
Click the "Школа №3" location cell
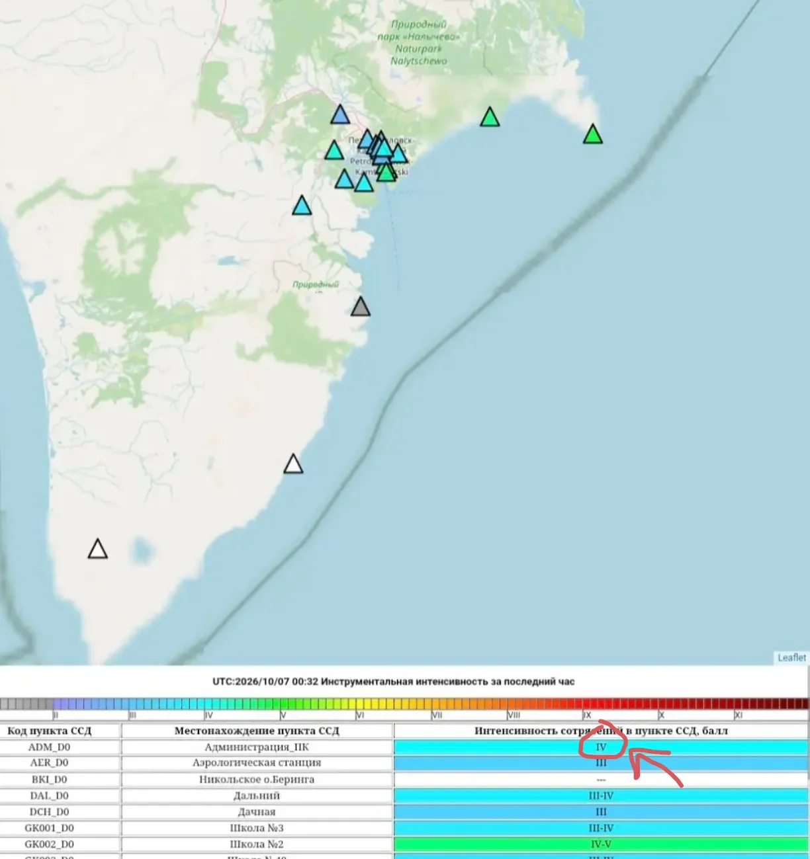(257, 828)
